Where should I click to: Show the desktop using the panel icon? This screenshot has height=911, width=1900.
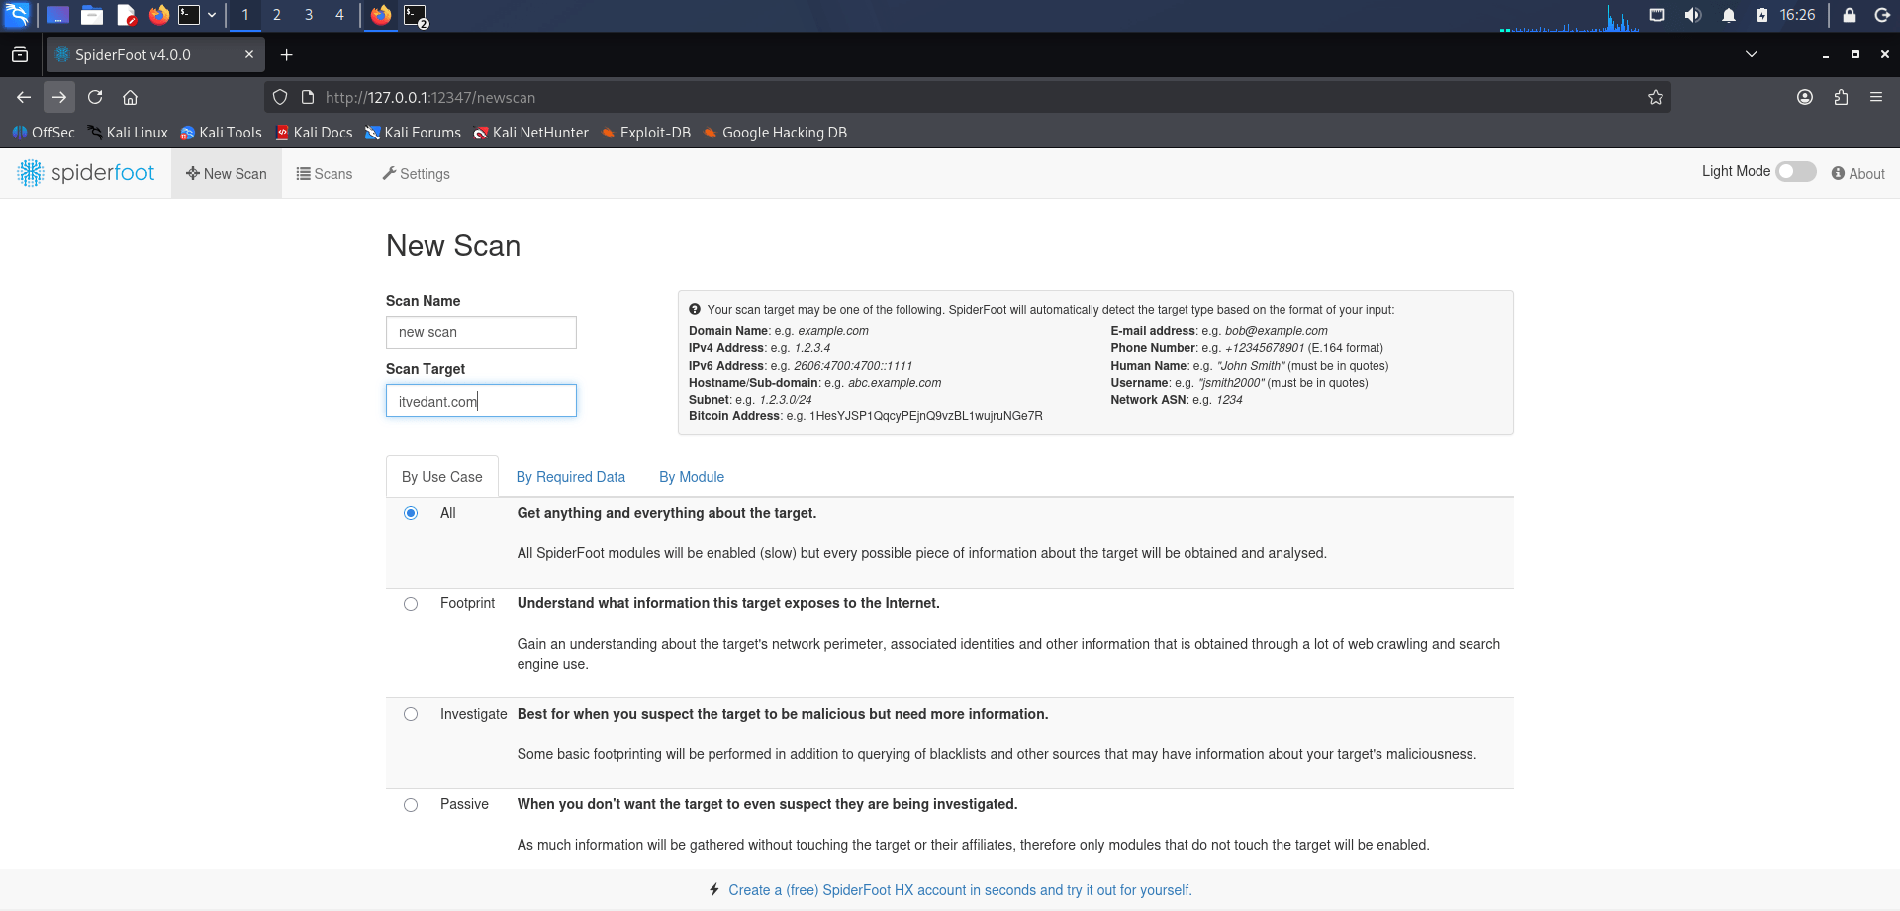click(58, 15)
